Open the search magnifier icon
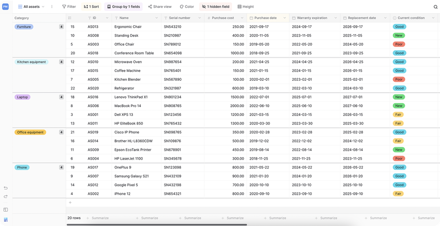440x226 pixels. tap(436, 7)
